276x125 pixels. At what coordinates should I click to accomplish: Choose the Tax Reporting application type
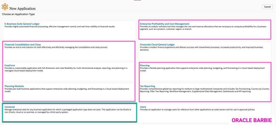(x=147, y=86)
